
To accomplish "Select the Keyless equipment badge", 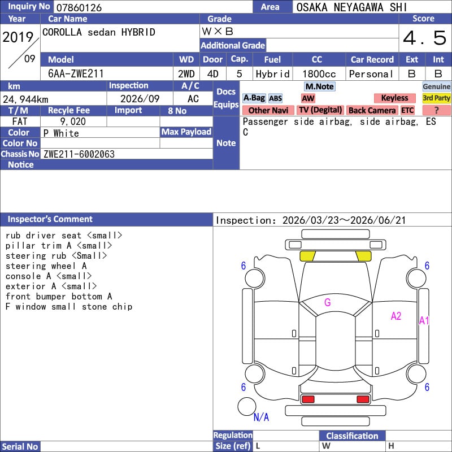I will pyautogui.click(x=394, y=98).
